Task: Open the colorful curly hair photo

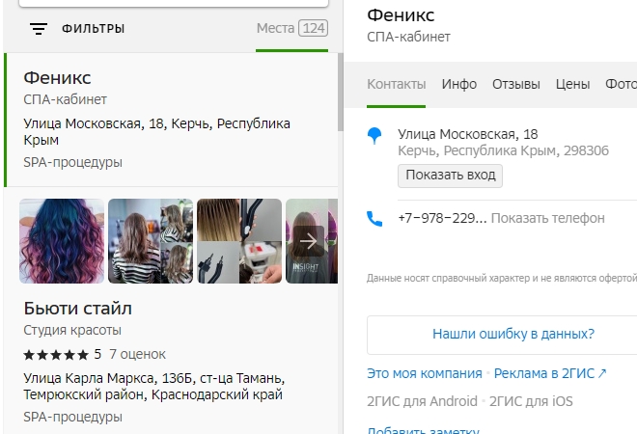Action: pyautogui.click(x=62, y=240)
